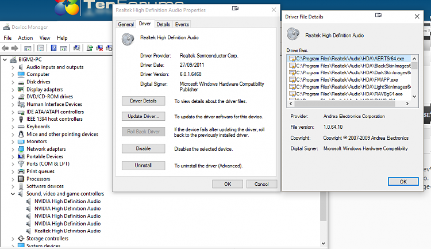Collapse Sound, video and game controllers

coord(13,194)
